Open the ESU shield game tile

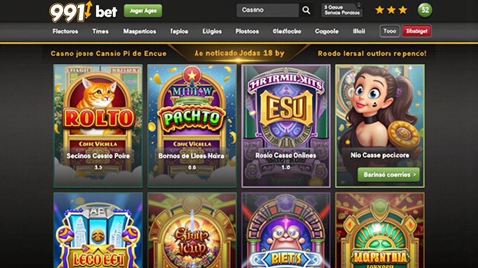point(286,126)
